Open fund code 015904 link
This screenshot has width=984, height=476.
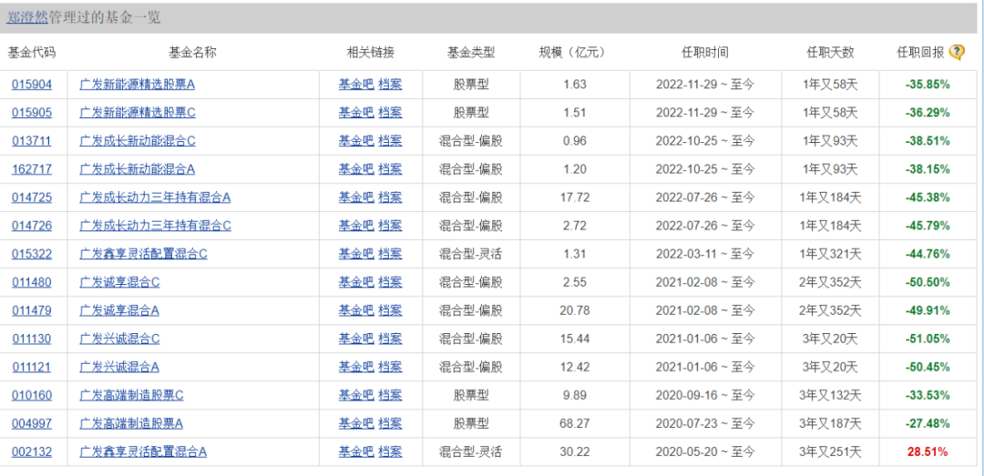31,85
